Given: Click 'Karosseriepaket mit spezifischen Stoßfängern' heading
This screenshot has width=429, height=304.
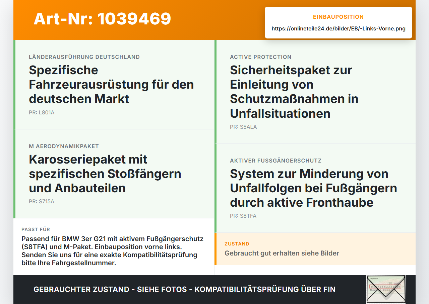Looking at the screenshot, I should click(x=105, y=174).
